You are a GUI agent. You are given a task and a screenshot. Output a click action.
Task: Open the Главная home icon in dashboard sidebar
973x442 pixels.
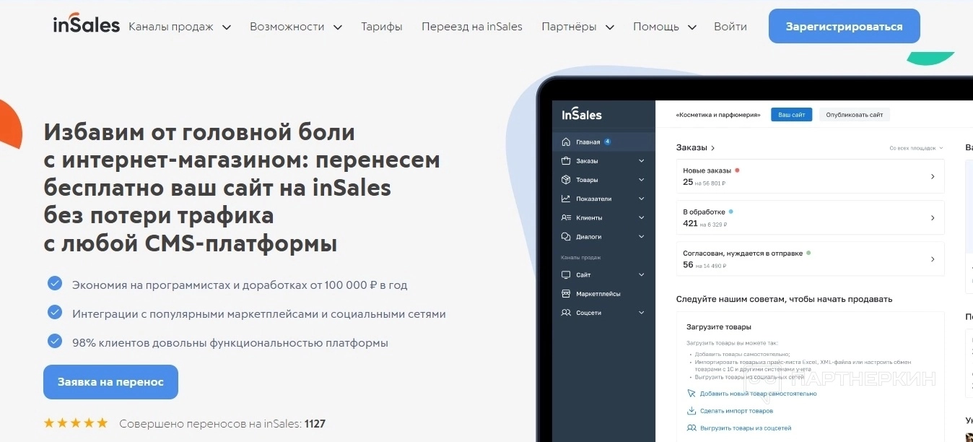pos(566,142)
